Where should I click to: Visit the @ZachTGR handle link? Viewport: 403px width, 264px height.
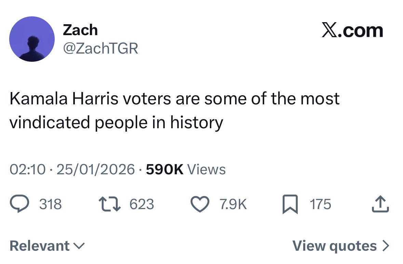[100, 48]
